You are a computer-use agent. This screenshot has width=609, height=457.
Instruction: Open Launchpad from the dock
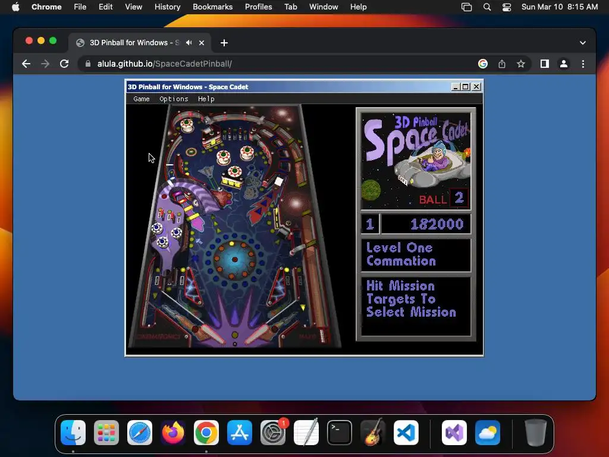tap(106, 433)
